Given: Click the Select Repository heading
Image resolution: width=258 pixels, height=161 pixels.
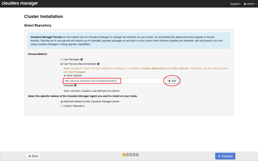Looking at the screenshot, I should tap(38, 26).
